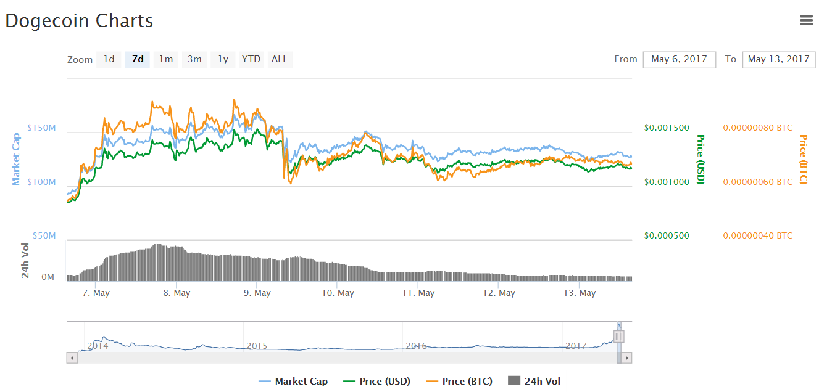Click the '13. May' axis label
The width and height of the screenshot is (819, 392).
point(580,293)
